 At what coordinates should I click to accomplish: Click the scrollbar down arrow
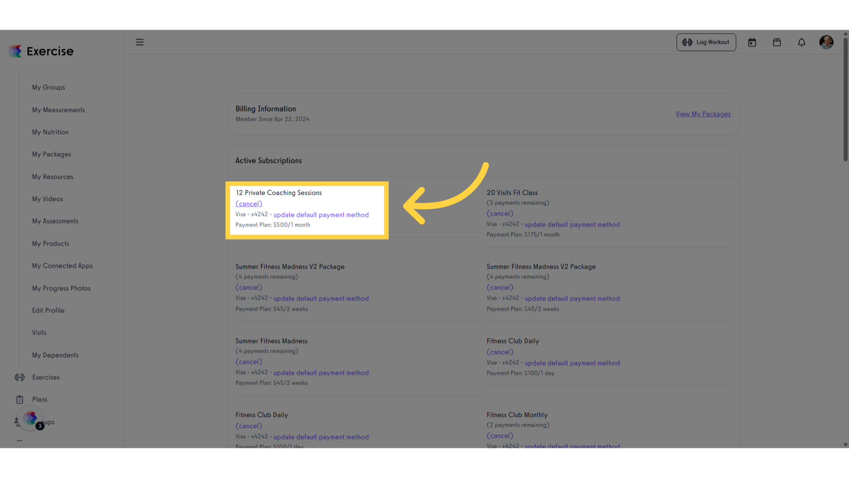[845, 445]
